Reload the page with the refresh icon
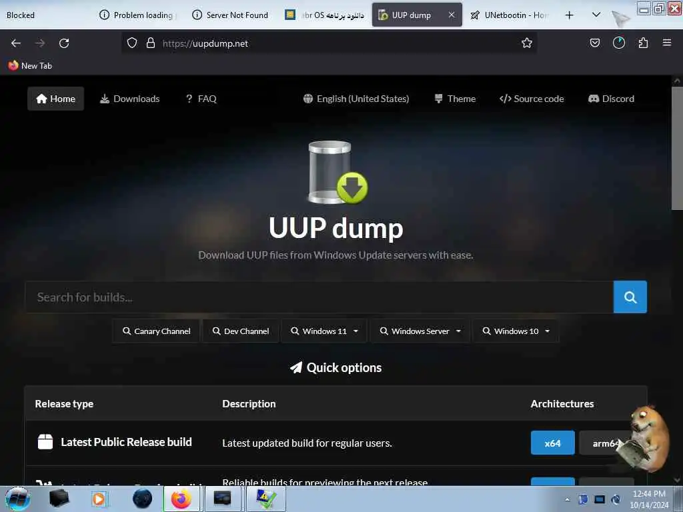The image size is (683, 512). (x=64, y=43)
